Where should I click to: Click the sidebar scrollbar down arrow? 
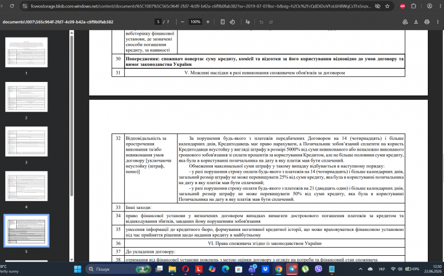pos(72,260)
